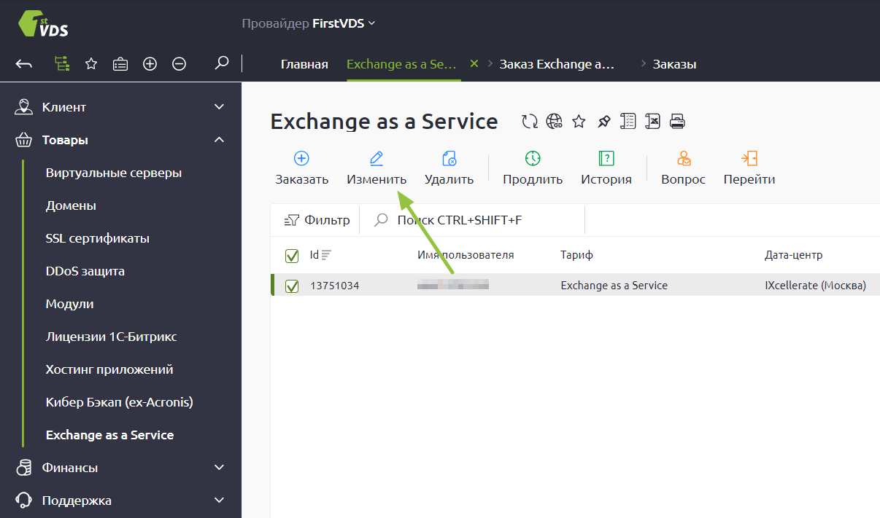
Task: Refresh the Exchange as a Service list
Action: click(530, 122)
